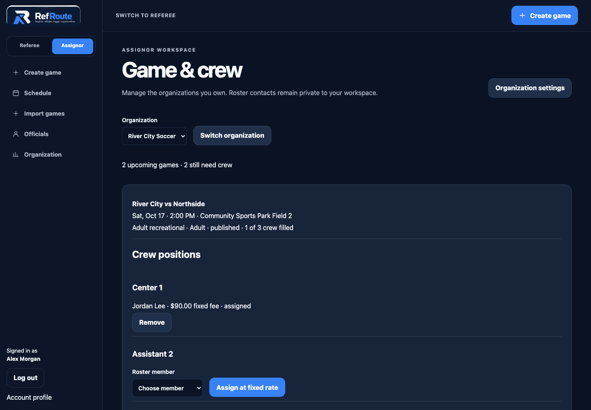The width and height of the screenshot is (591, 410).
Task: Remove Jordan Lee from Center 1
Action: tap(152, 323)
